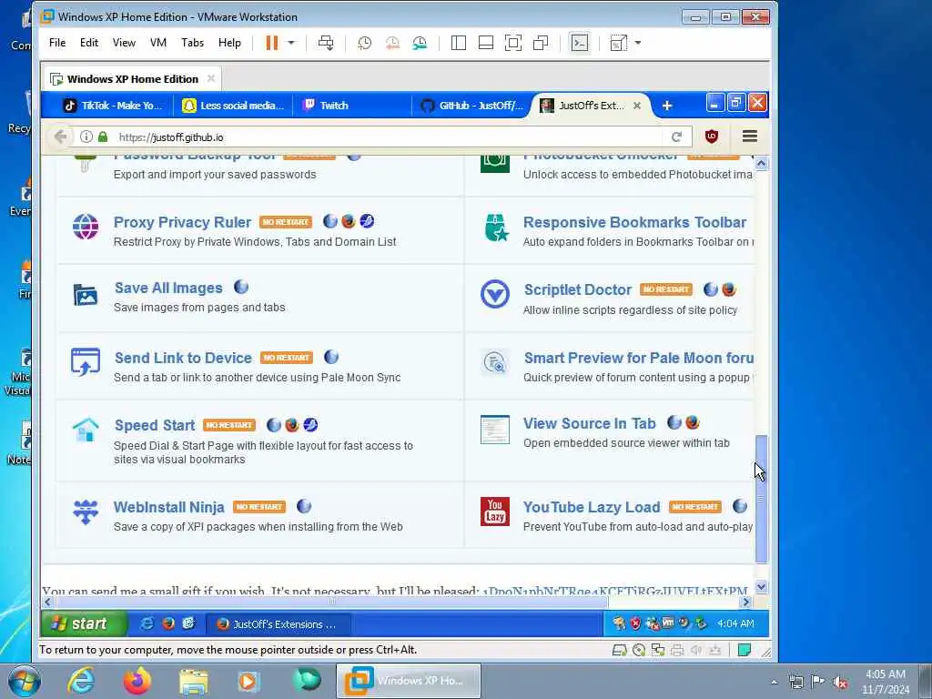The image size is (932, 699).
Task: Open the Save All Images extension link
Action: click(168, 289)
